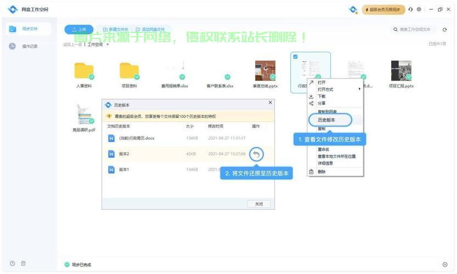Click the 关闭 button in history dialog
Image resolution: width=457 pixels, height=274 pixels.
[259, 204]
